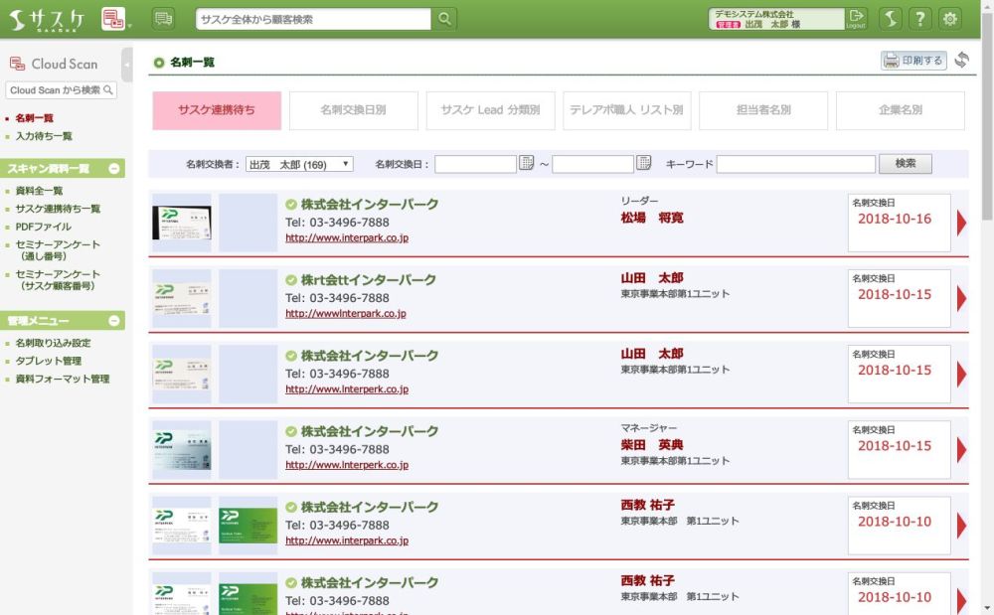Click the Saske logo in the header
This screenshot has height=615, width=994.
coord(47,20)
